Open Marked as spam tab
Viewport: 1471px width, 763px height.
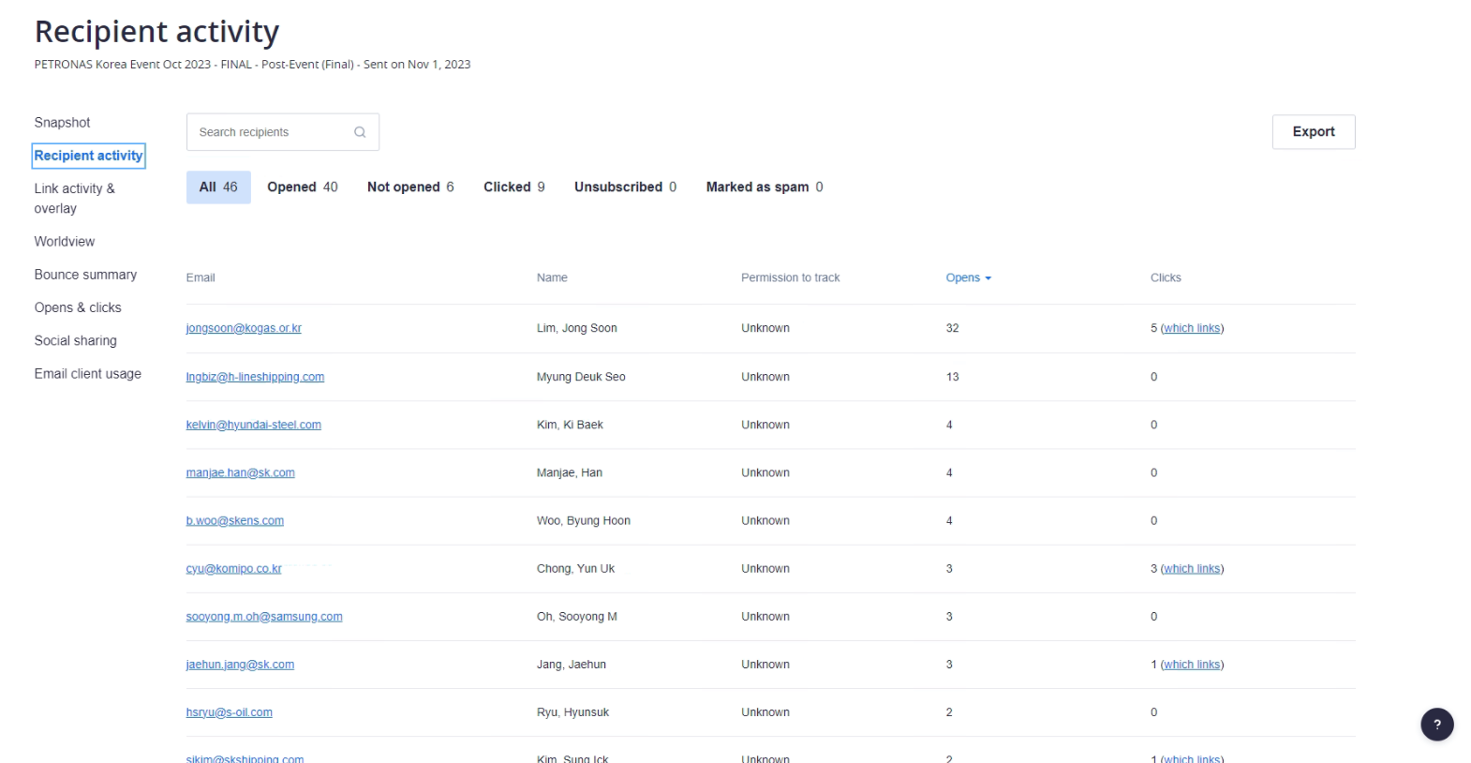pyautogui.click(x=764, y=187)
